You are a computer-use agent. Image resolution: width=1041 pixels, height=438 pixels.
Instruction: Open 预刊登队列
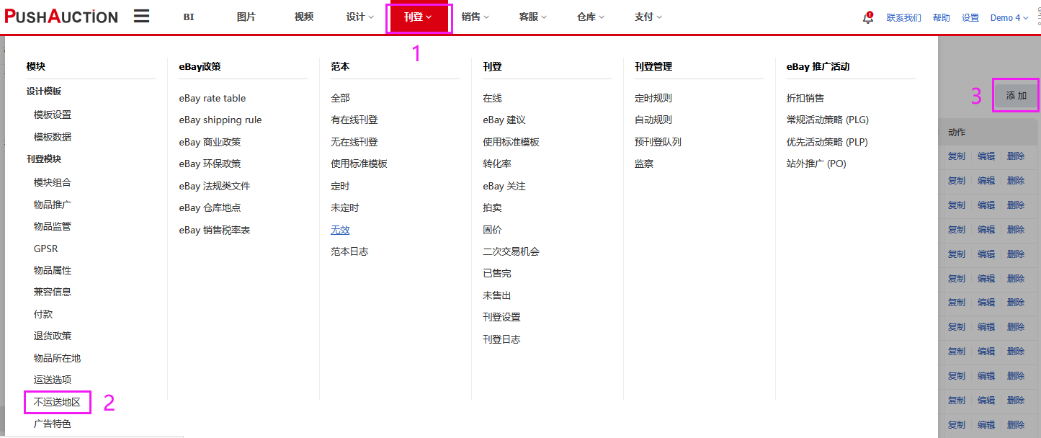(x=658, y=142)
